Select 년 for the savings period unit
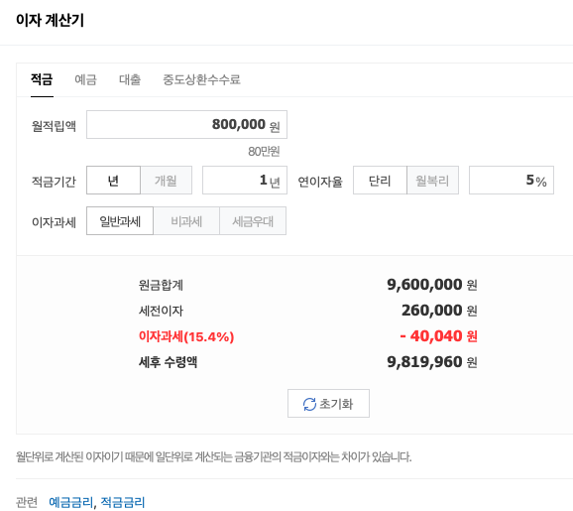 coord(113,181)
